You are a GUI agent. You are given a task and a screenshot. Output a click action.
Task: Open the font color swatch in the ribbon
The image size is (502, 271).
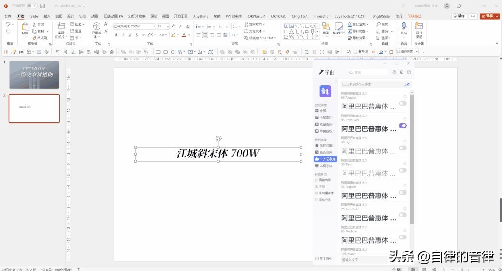184,35
